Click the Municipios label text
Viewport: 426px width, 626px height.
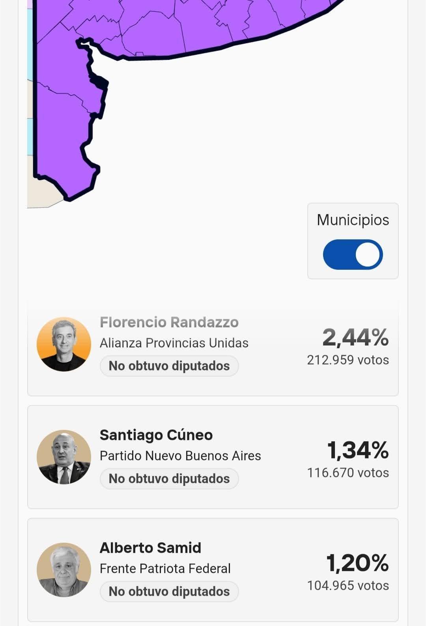pyautogui.click(x=353, y=220)
